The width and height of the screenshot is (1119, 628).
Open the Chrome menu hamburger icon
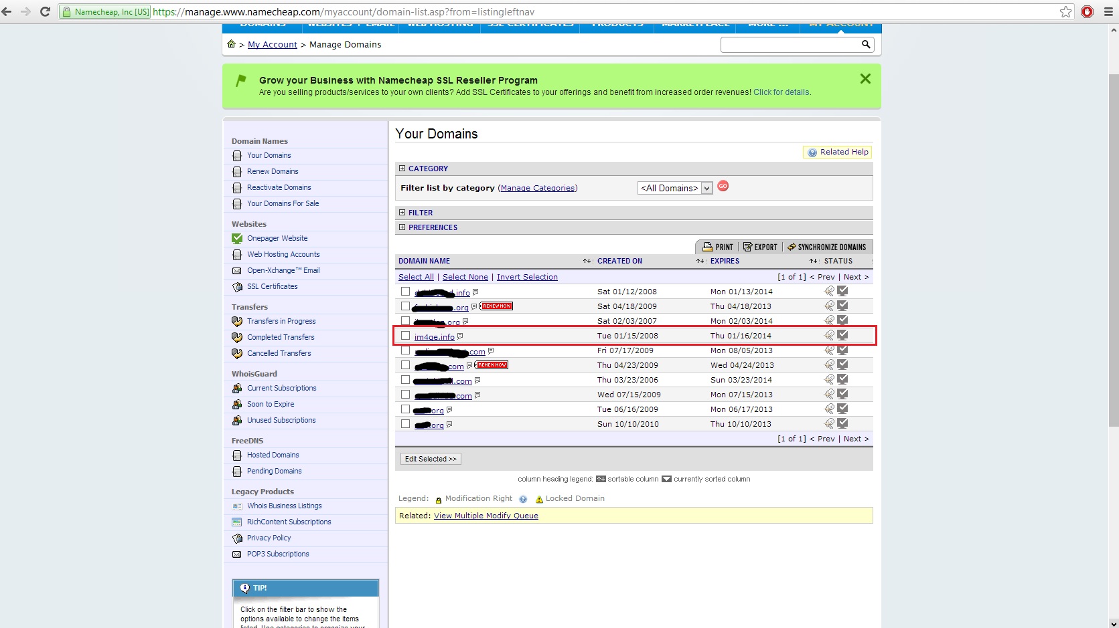1108,11
